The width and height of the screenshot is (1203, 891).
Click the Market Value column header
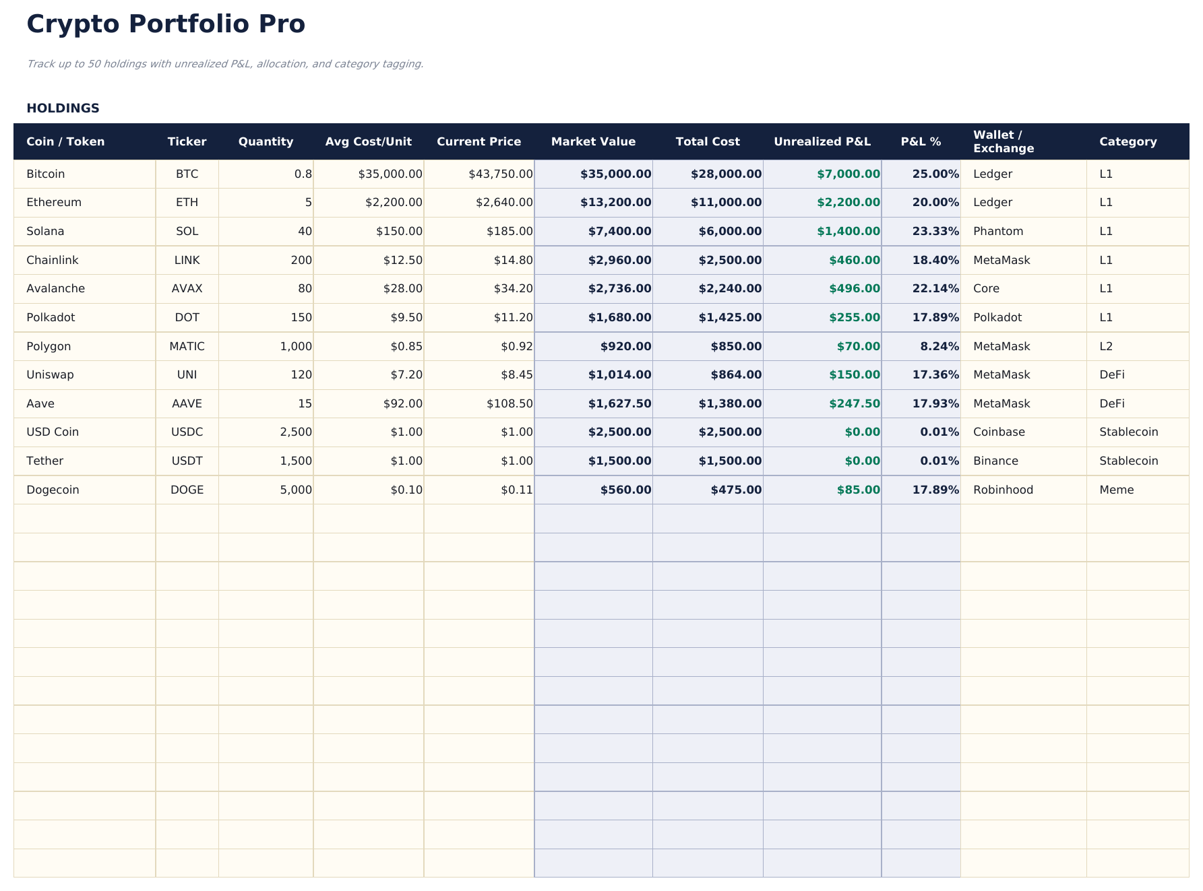pos(594,141)
